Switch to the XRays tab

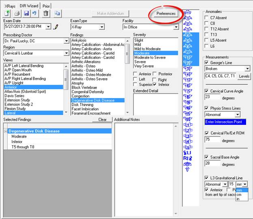[x=10, y=5]
